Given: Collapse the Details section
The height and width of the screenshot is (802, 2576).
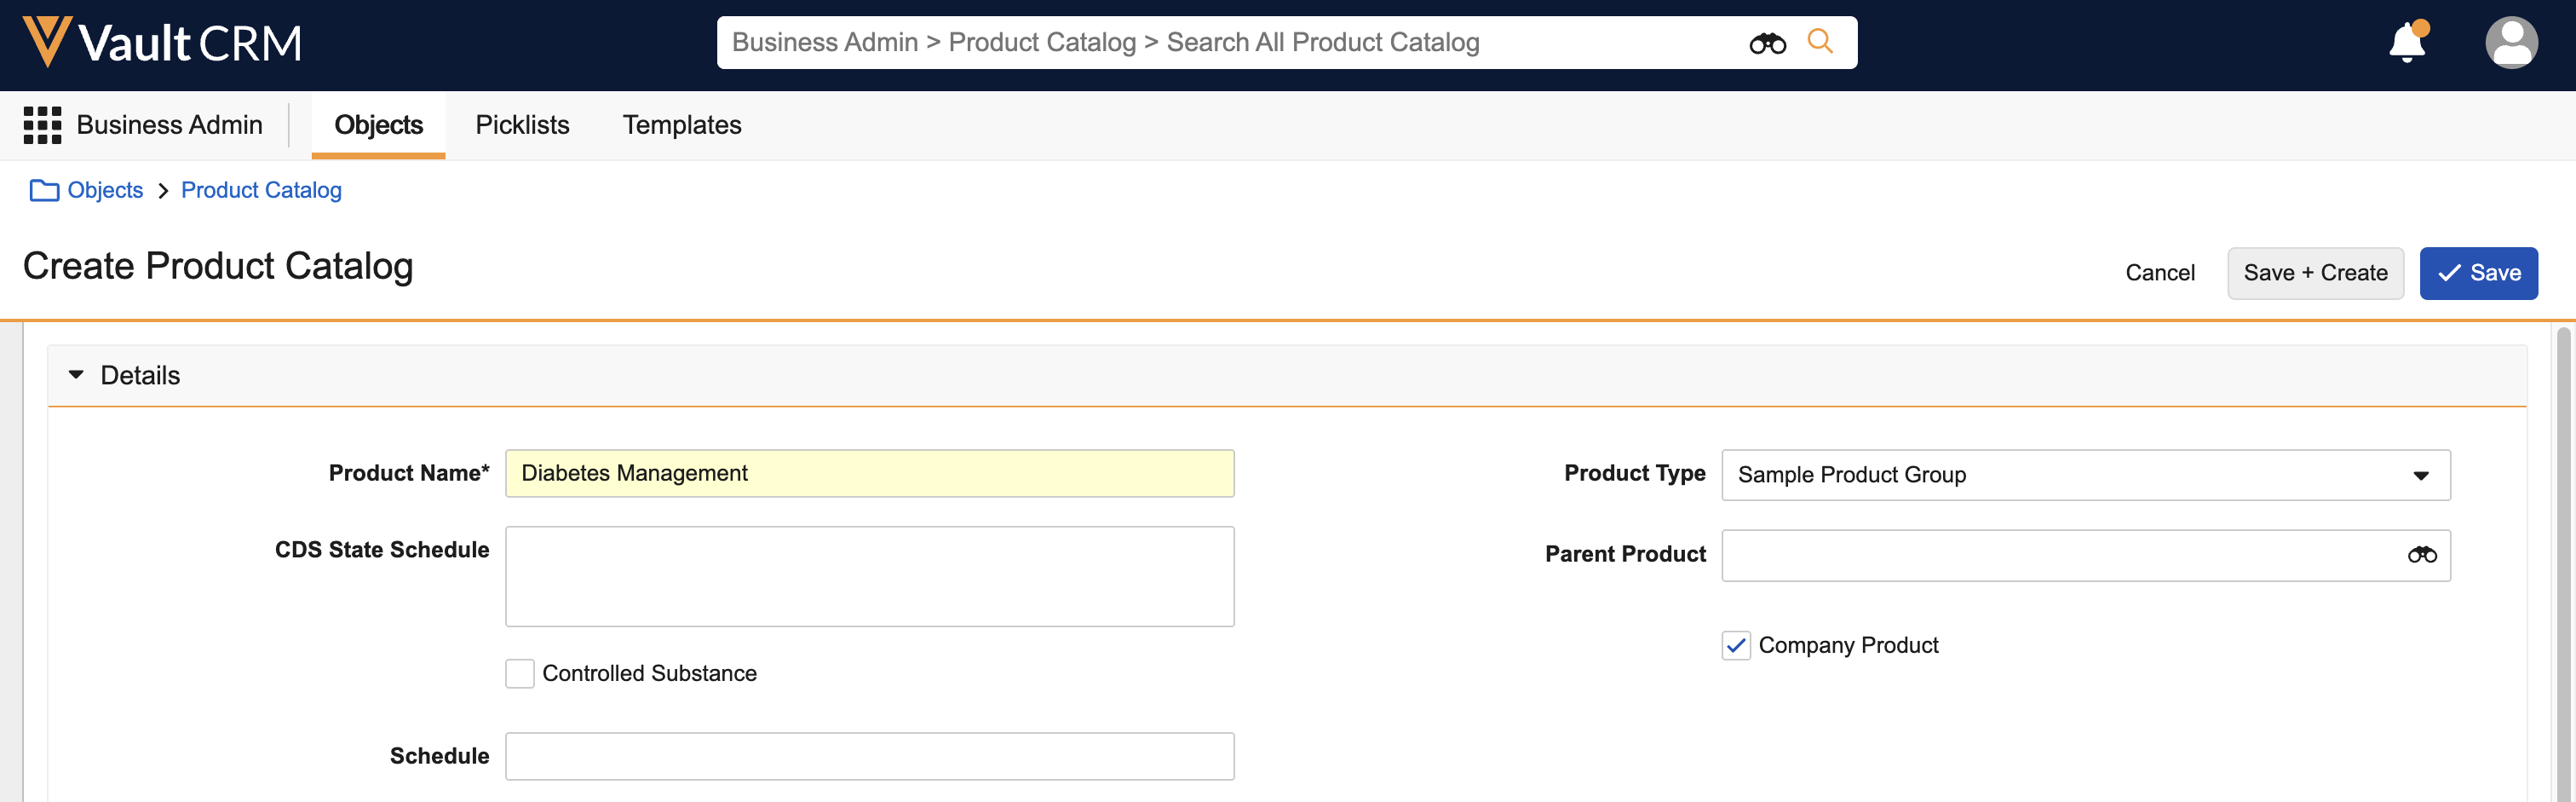Looking at the screenshot, I should point(76,375).
